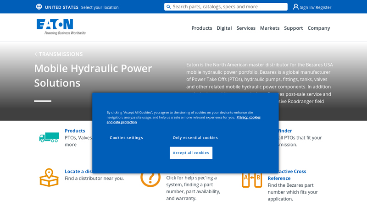The height and width of the screenshot is (206, 367).
Task: Click Sign In/ Register link
Action: 315,7
